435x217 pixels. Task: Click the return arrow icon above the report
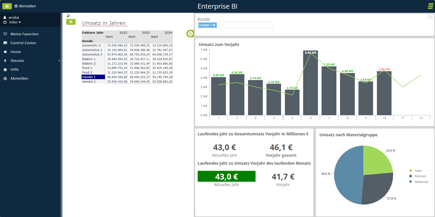coord(68,16)
